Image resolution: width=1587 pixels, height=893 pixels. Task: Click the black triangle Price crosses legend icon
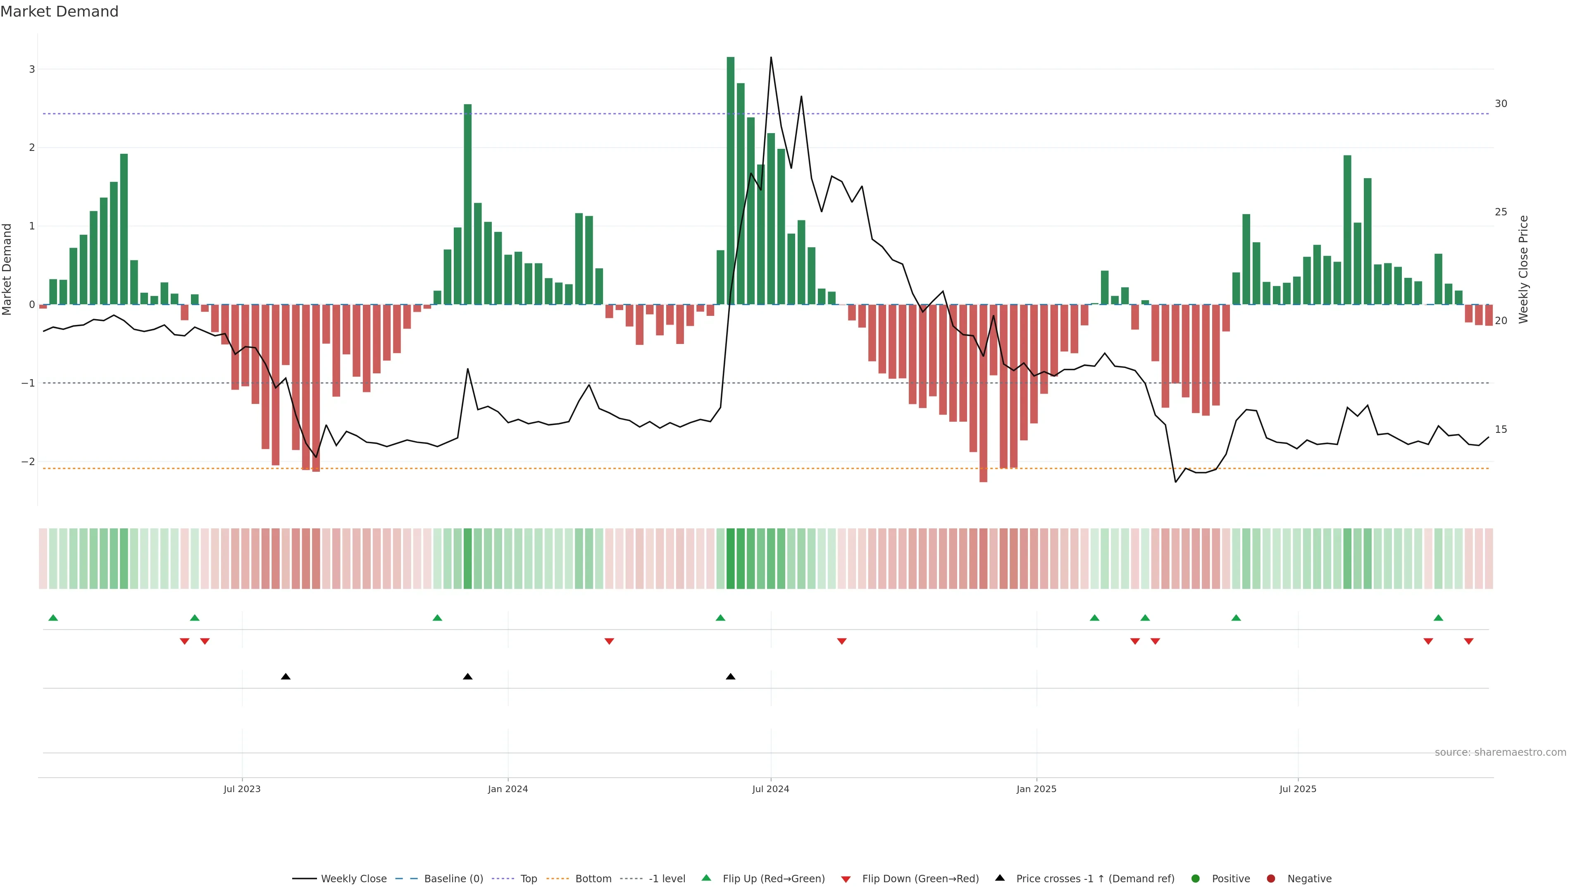click(1000, 878)
